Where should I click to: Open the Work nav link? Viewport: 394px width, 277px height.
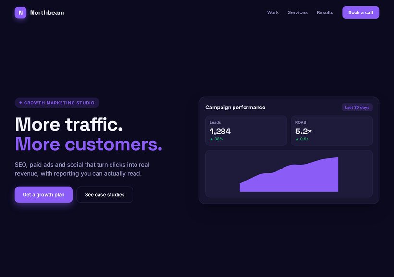[x=272, y=12]
